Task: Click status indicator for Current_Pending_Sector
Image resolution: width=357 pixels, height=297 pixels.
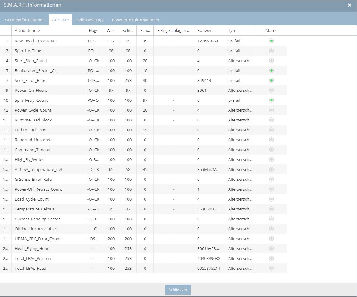Action: pyautogui.click(x=271, y=219)
